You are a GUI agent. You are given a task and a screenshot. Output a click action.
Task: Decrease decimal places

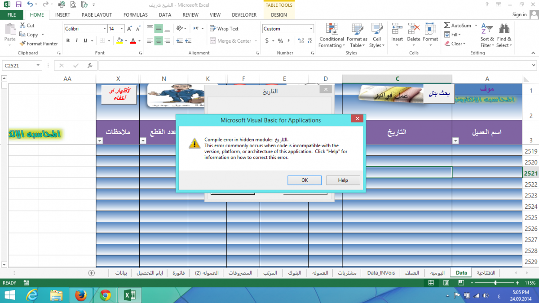point(309,41)
